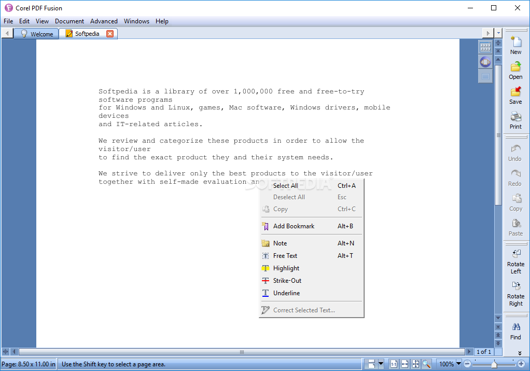Click the Print icon in the toolbar
This screenshot has width=530, height=371.
coord(516,117)
